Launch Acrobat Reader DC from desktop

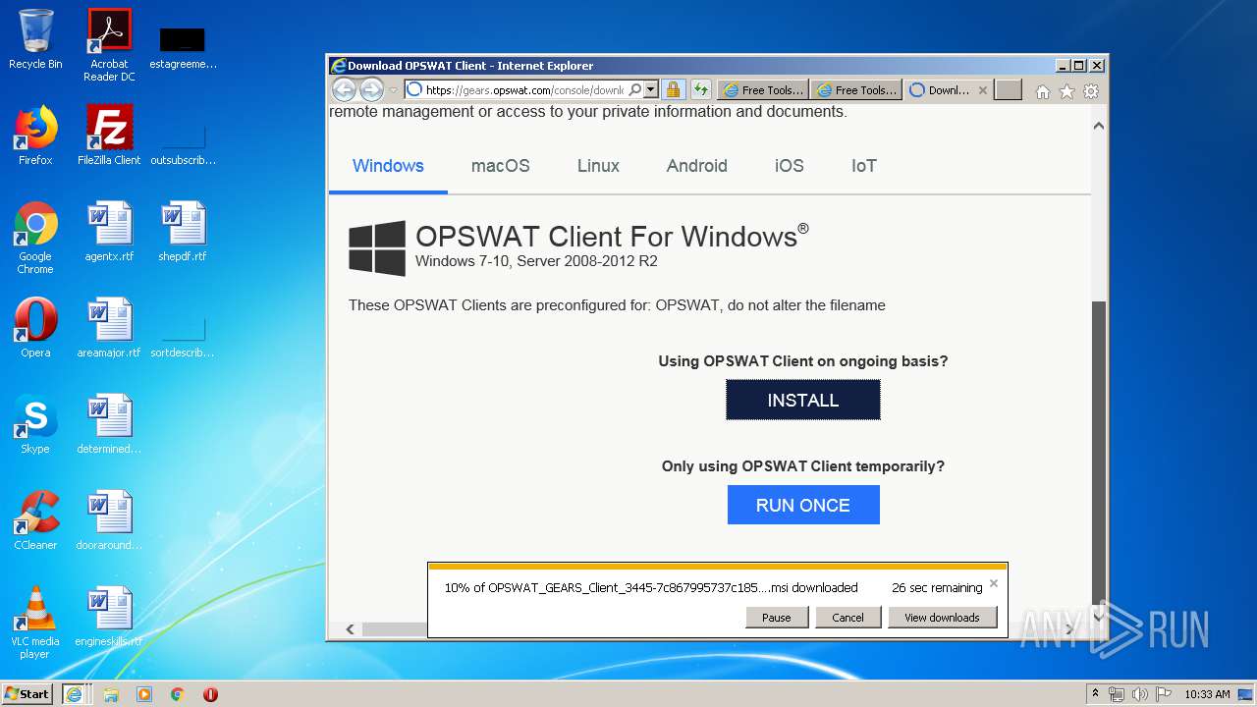point(109,44)
